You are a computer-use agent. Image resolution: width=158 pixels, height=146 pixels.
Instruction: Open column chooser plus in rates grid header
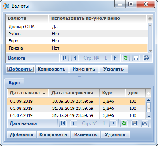pyautogui.click(x=148, y=94)
